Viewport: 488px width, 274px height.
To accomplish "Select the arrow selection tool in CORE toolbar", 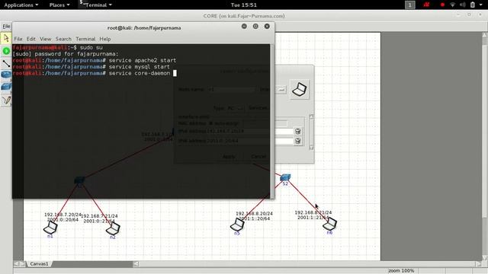I will [x=6, y=38].
